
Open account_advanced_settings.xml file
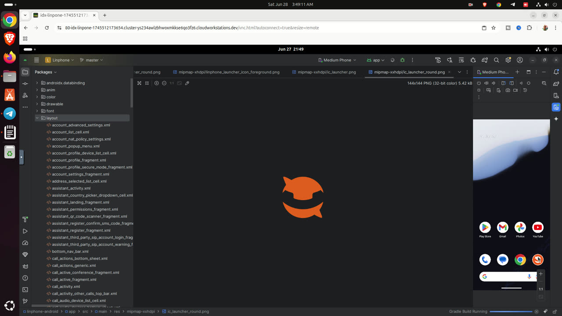coord(81,125)
